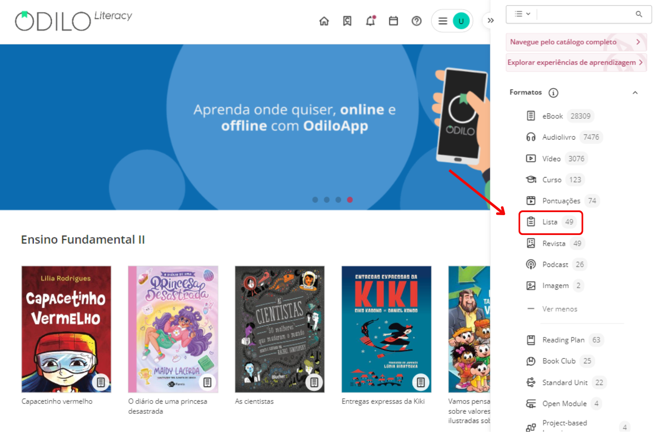Click the Reading Plan icon
This screenshot has height=432, width=665.
tap(531, 340)
